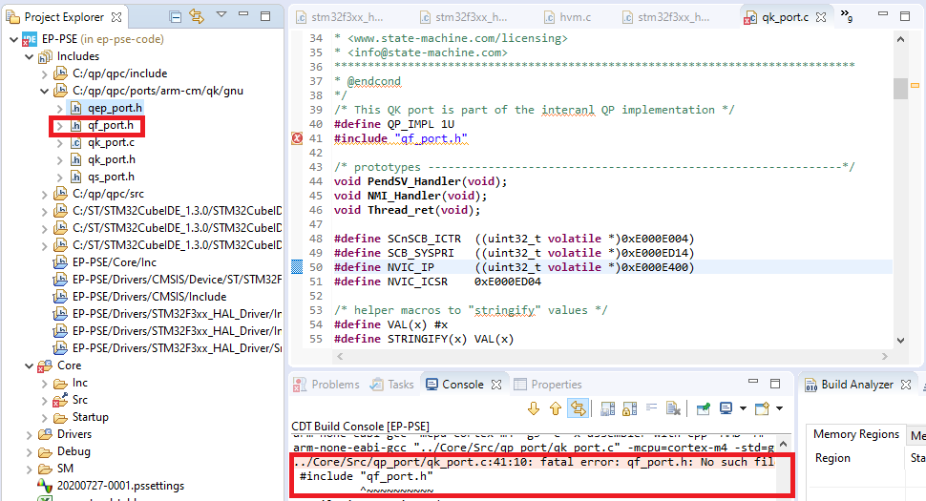
Task: Copy build log from console
Action: tap(608, 408)
